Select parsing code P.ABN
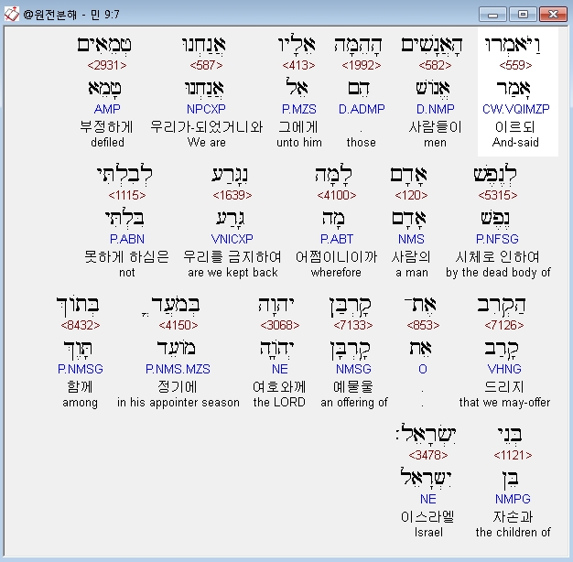Screen dimensions: 573x562 (x=127, y=239)
